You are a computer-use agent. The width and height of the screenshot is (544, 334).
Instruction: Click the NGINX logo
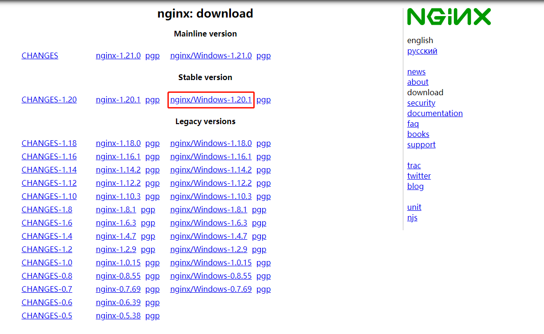coord(449,17)
